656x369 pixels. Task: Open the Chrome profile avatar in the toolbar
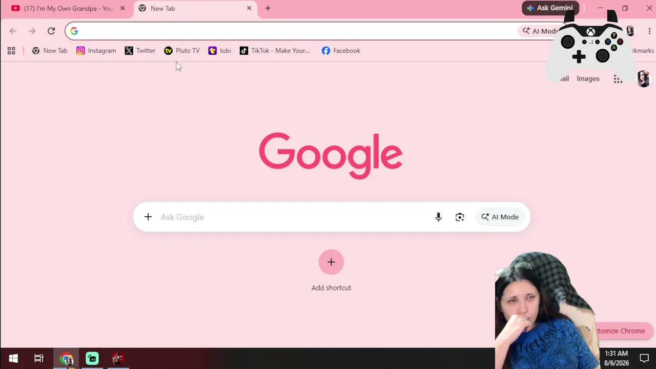(x=630, y=31)
